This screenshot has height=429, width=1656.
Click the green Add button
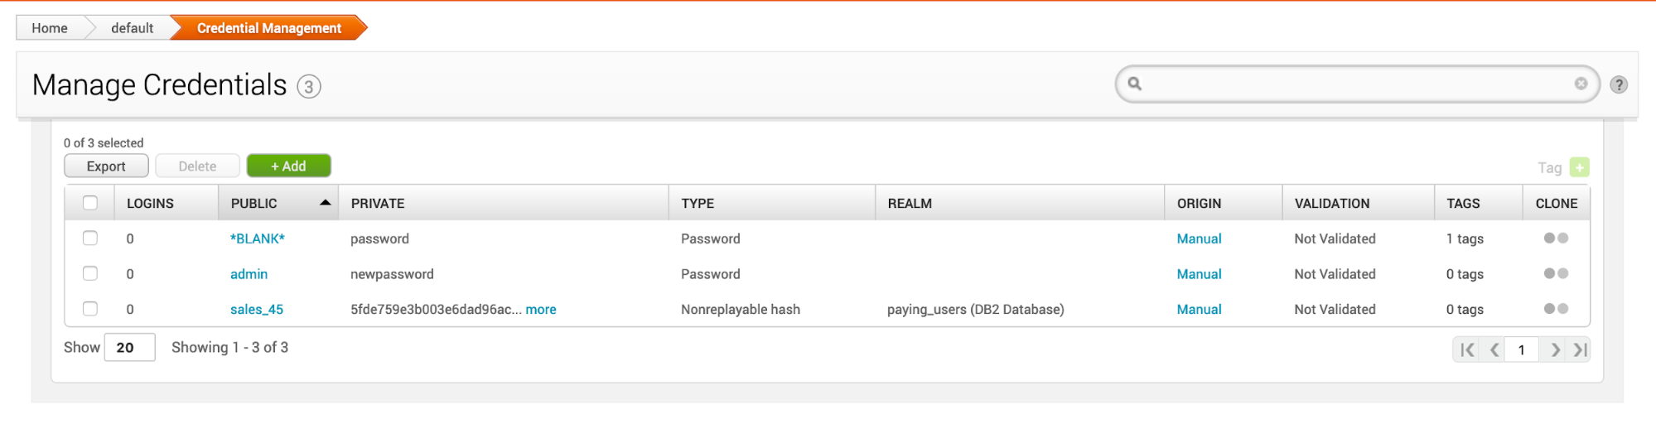pyautogui.click(x=288, y=166)
